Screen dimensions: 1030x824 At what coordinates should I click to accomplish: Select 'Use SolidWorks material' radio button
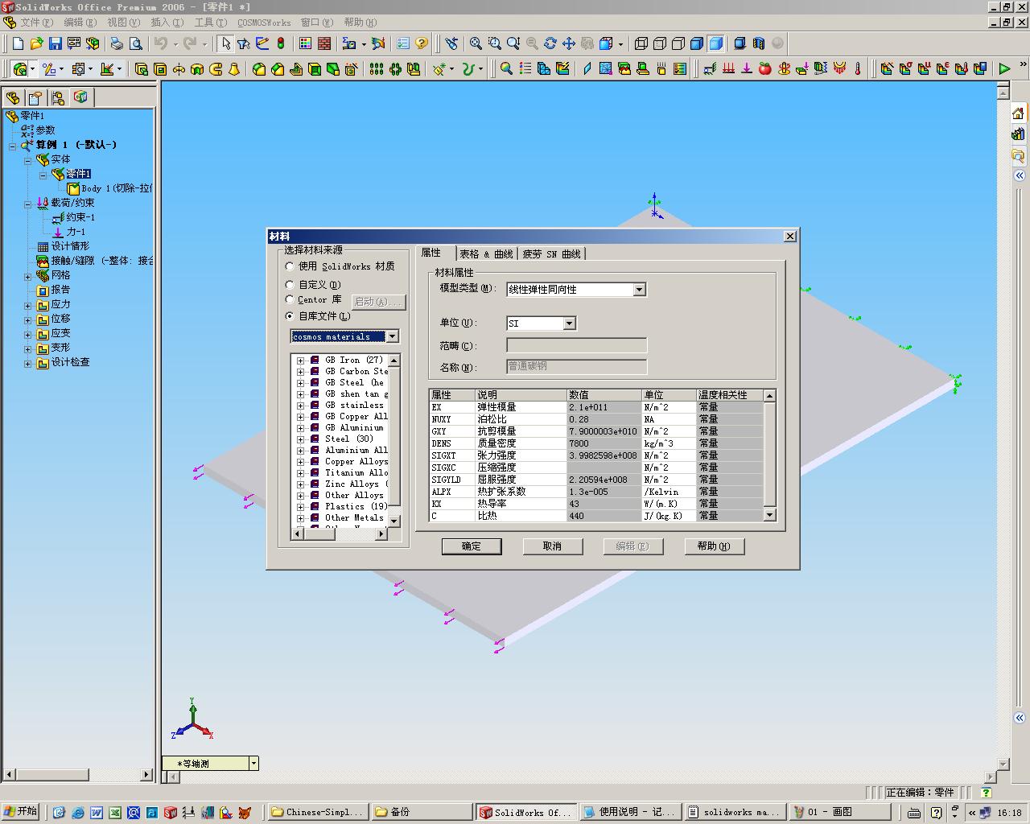click(x=290, y=266)
